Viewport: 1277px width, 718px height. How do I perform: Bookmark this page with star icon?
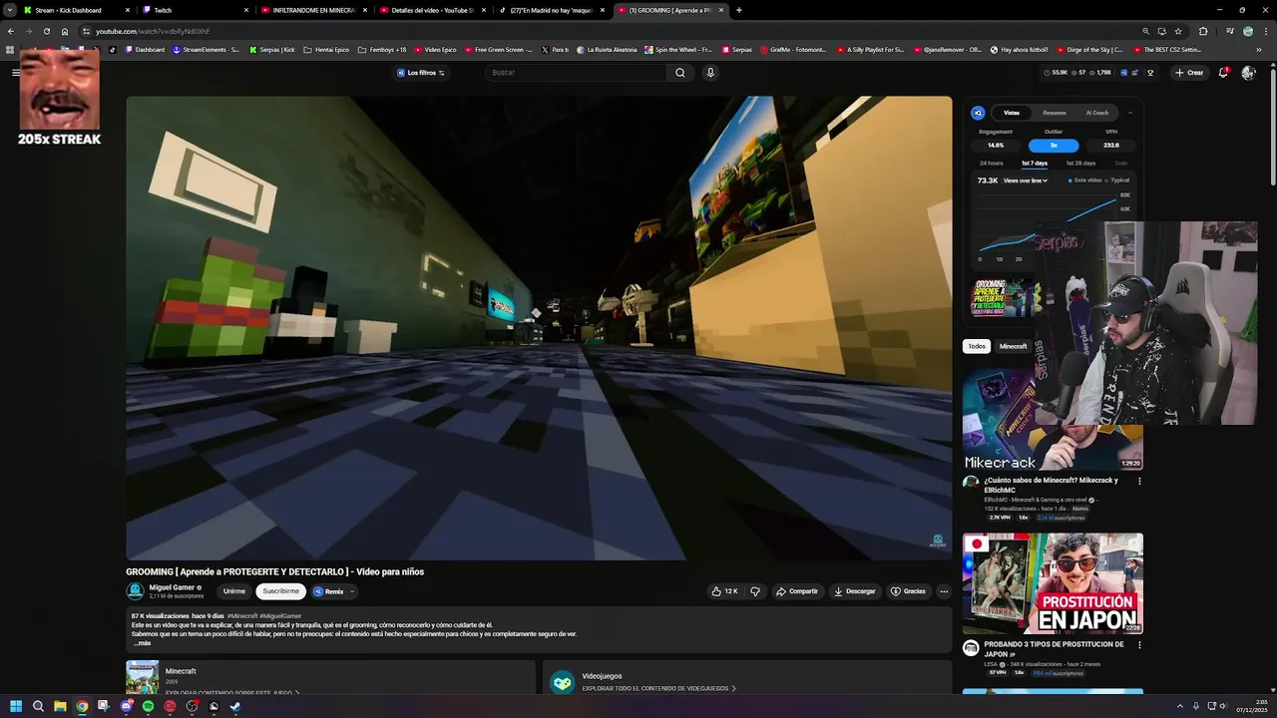[1178, 31]
